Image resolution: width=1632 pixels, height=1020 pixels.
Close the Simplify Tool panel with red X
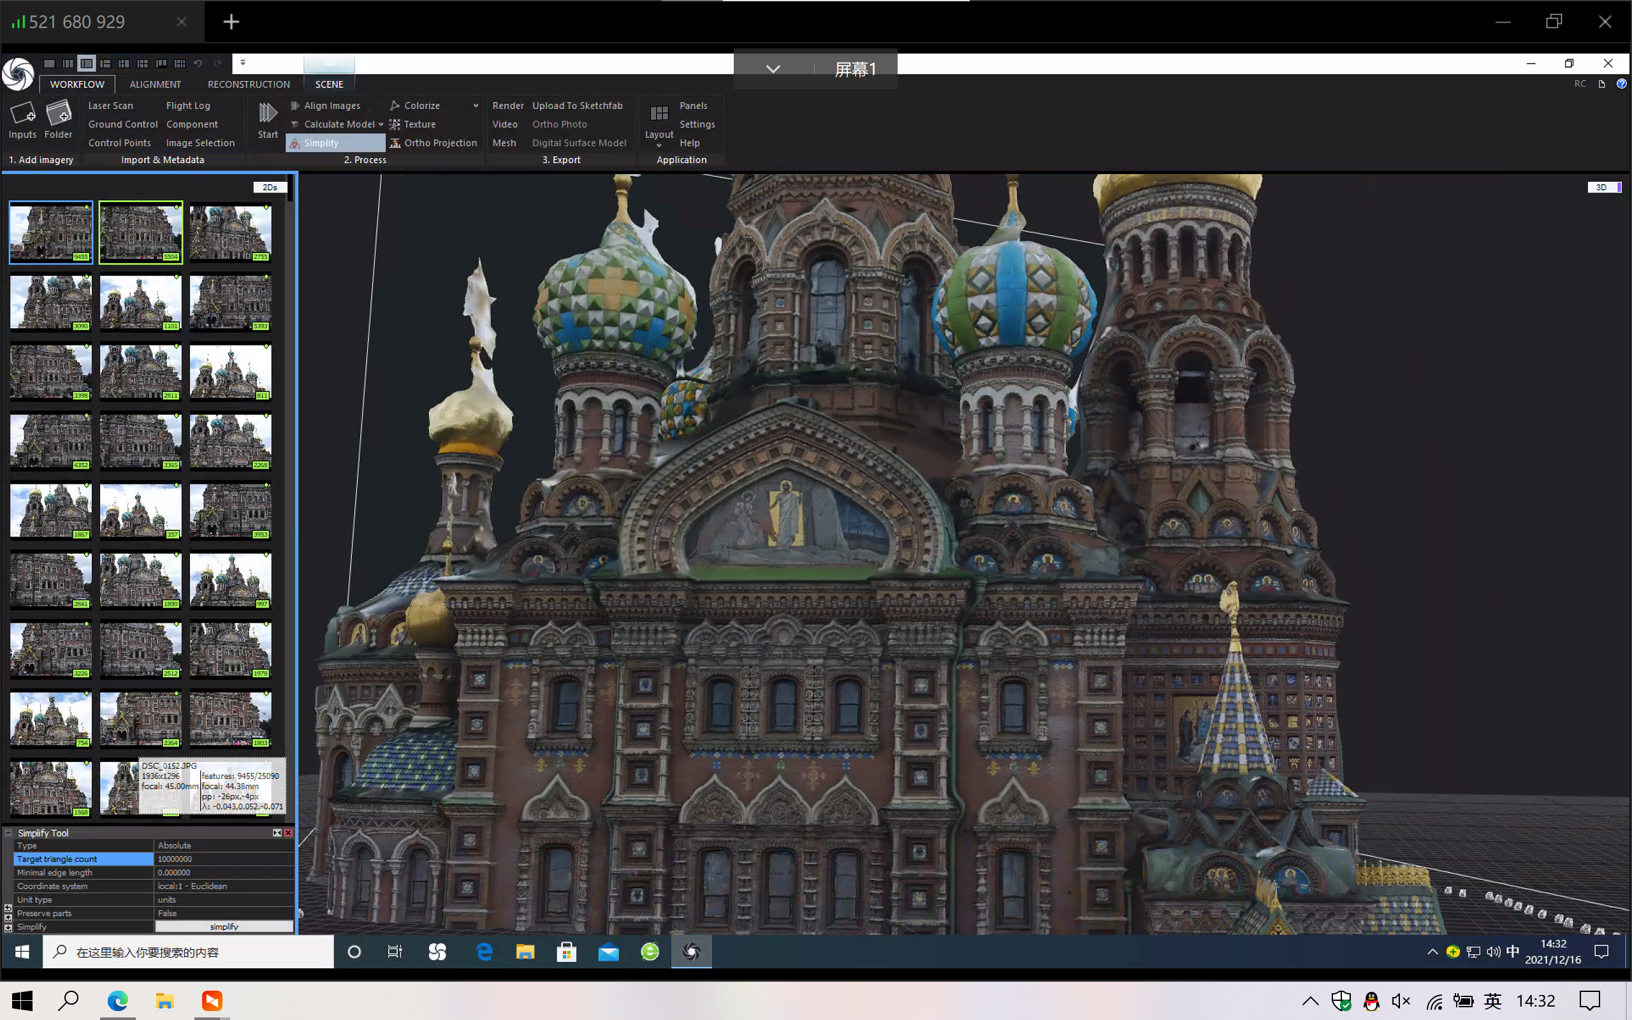click(x=289, y=833)
